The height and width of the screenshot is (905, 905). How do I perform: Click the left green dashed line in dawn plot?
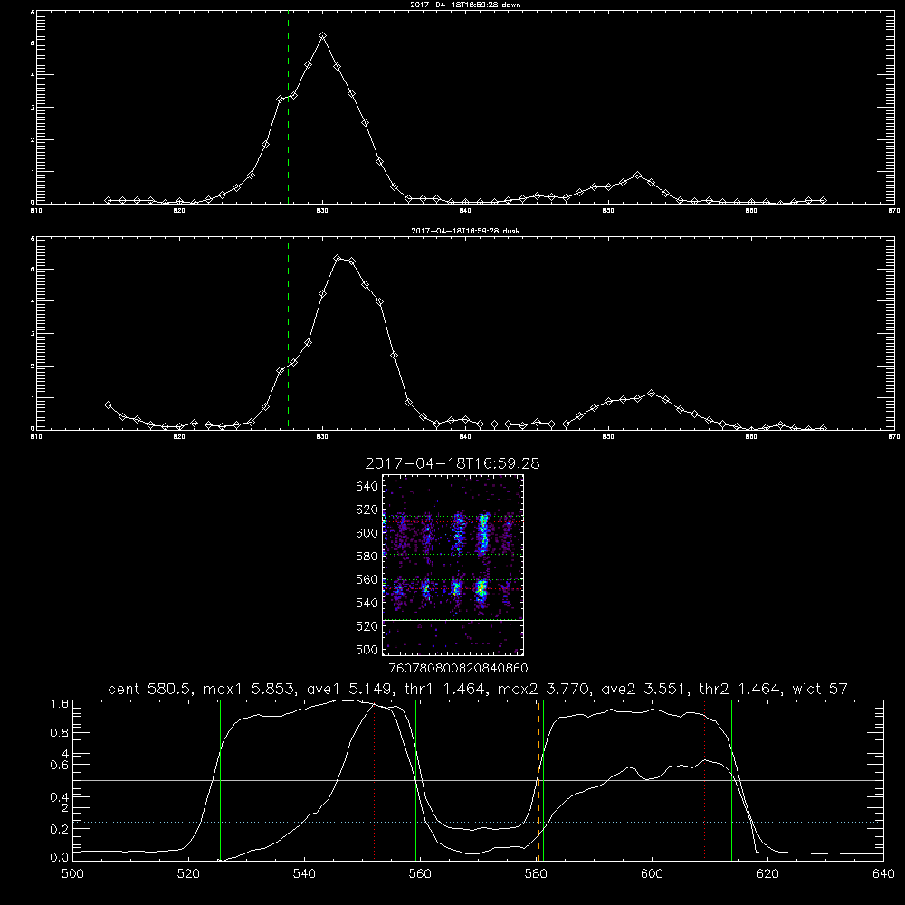[x=288, y=108]
